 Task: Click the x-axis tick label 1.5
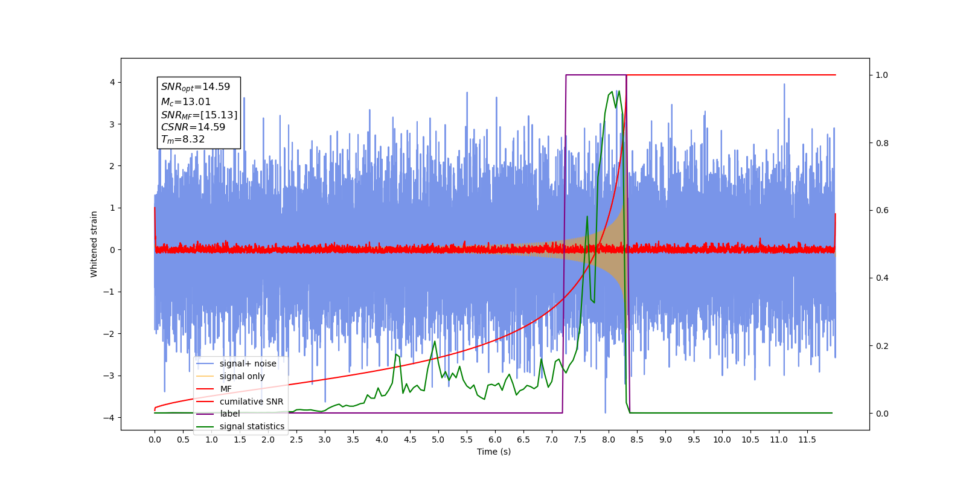(240, 440)
